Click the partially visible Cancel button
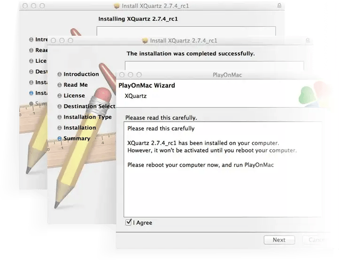339x260 pixels. pos(316,240)
